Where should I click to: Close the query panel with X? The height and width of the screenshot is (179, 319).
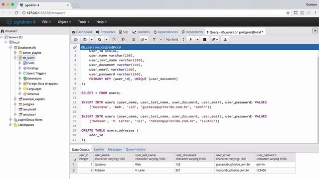pos(315,31)
